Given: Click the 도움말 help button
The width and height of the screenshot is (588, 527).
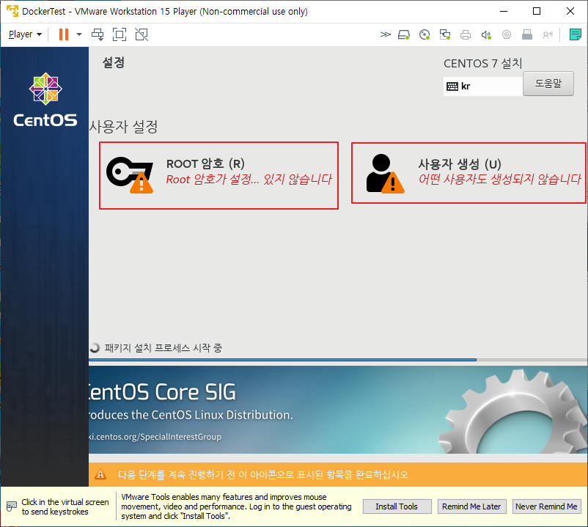Looking at the screenshot, I should point(548,84).
